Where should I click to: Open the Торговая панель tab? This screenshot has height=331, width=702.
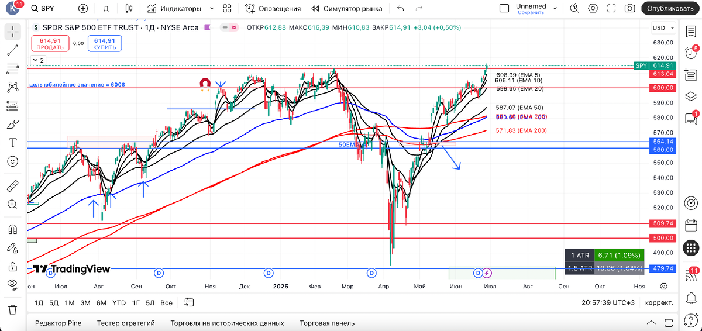327,323
